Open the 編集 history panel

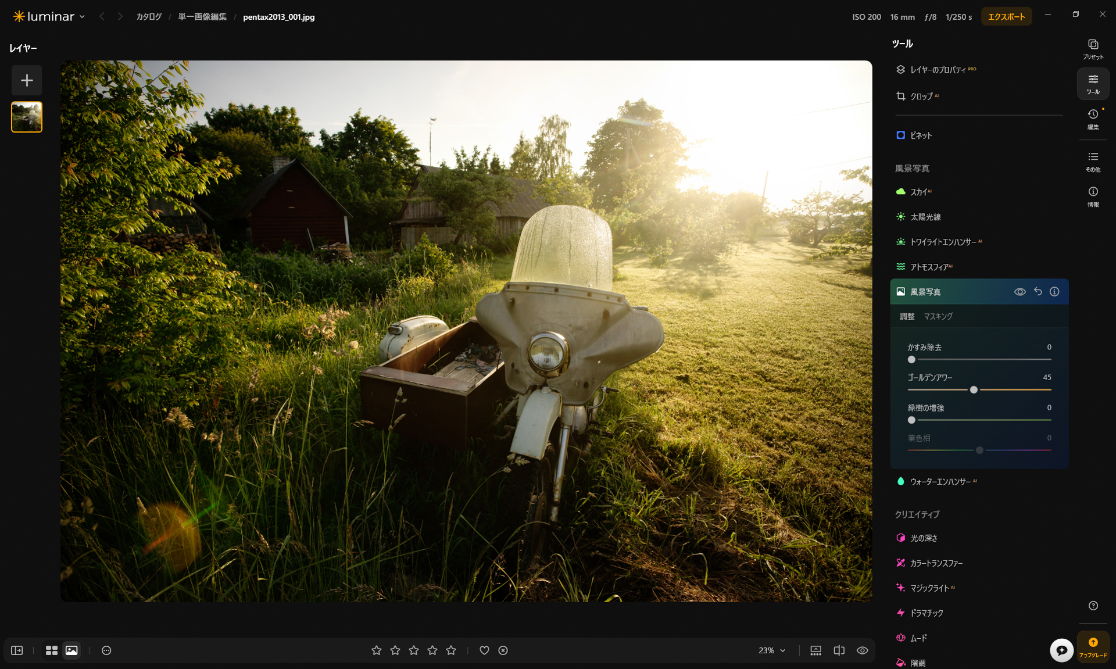(x=1093, y=119)
